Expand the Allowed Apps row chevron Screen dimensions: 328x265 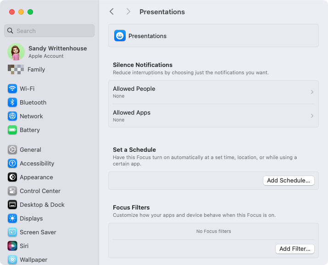312,116
